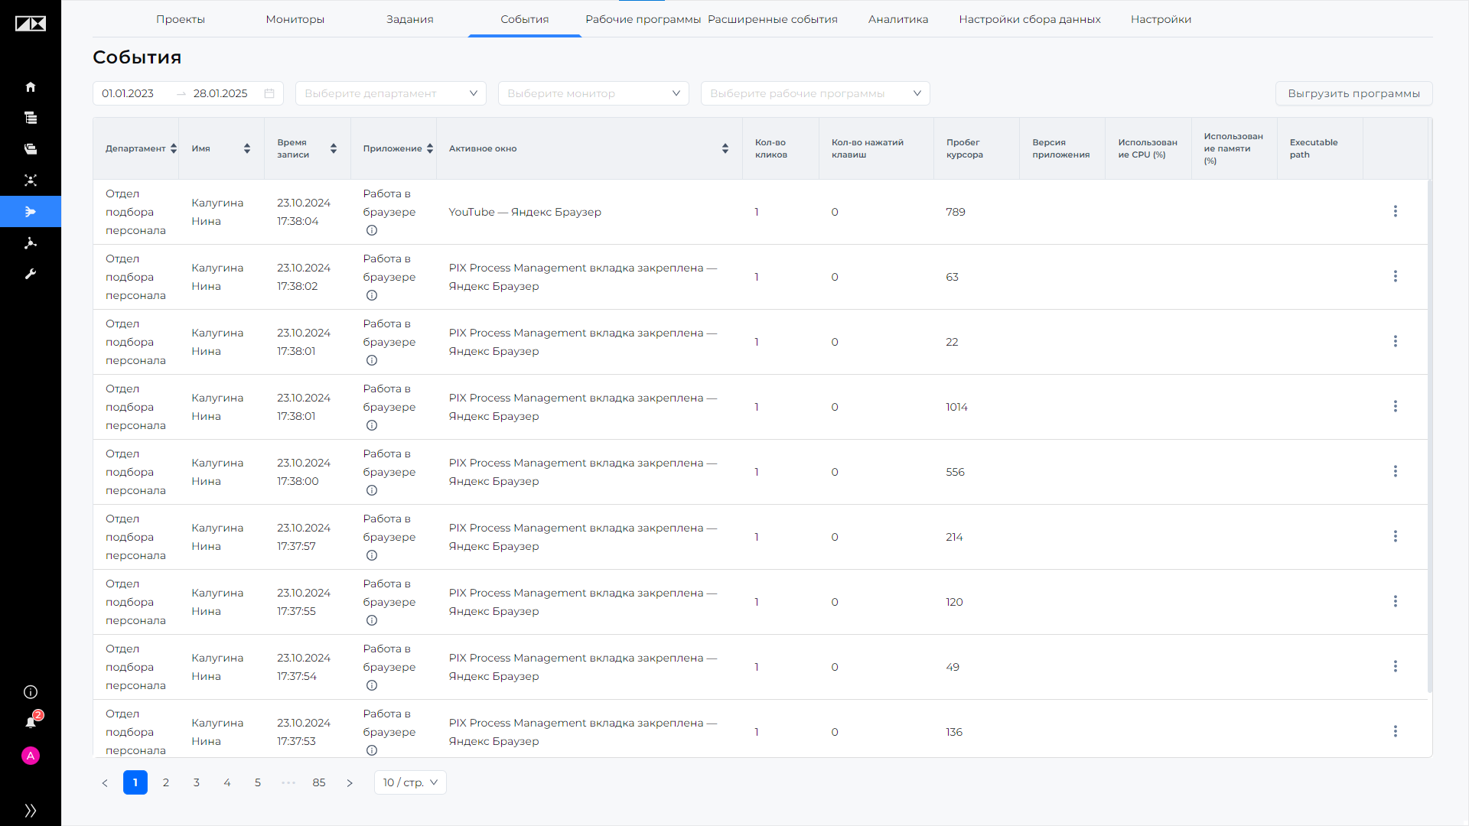Sort table by Имя column
This screenshot has height=826, width=1469.
click(x=247, y=148)
